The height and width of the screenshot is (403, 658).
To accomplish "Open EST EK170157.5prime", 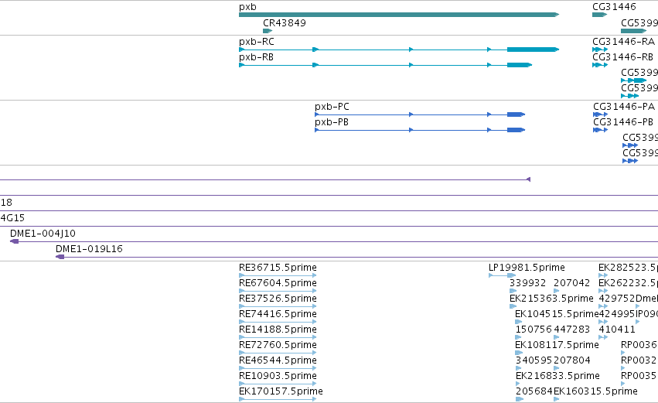I will [281, 391].
